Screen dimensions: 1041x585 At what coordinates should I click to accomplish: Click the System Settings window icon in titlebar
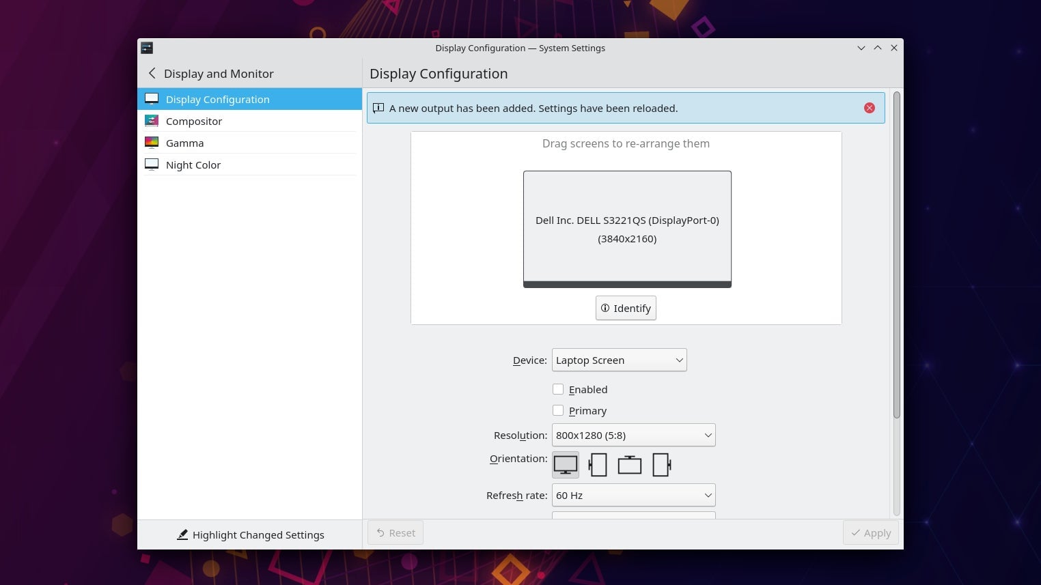pyautogui.click(x=147, y=48)
